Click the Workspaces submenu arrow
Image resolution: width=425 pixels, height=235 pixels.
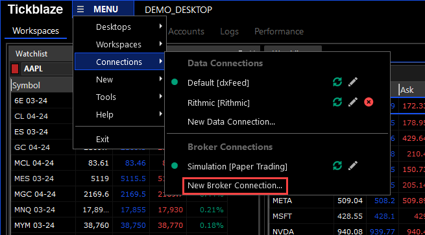pyautogui.click(x=161, y=43)
